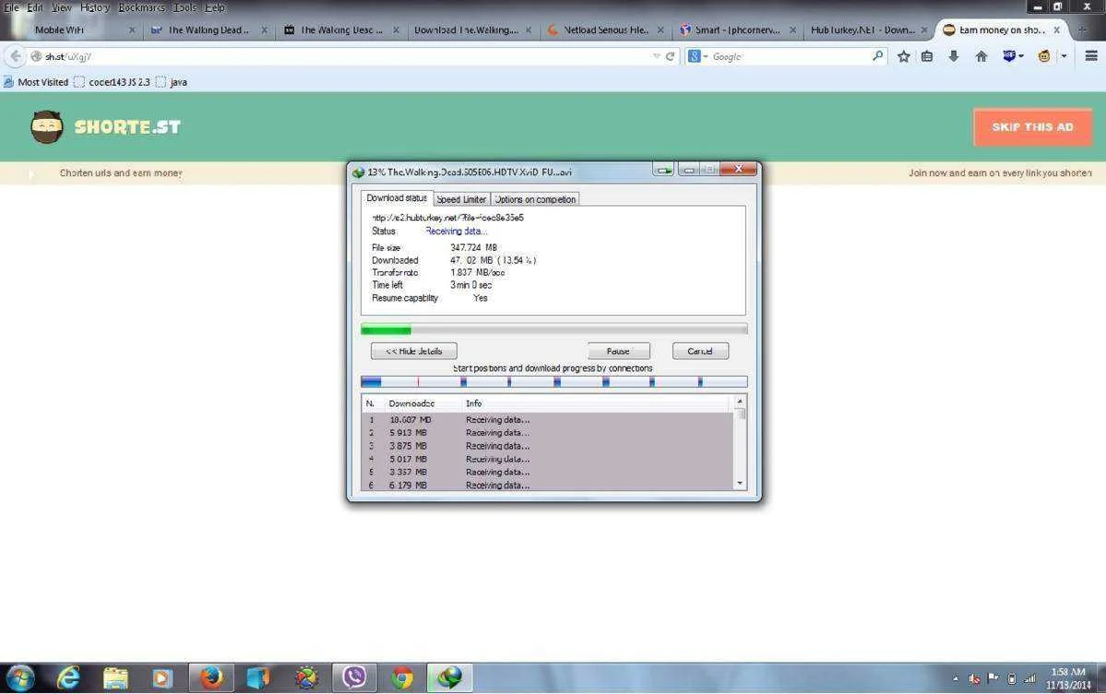The width and height of the screenshot is (1106, 694).
Task: Open Viber from the taskbar
Action: tap(354, 677)
